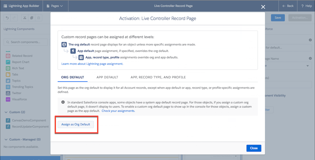Click the 'Report Chart' component label

click(21, 62)
